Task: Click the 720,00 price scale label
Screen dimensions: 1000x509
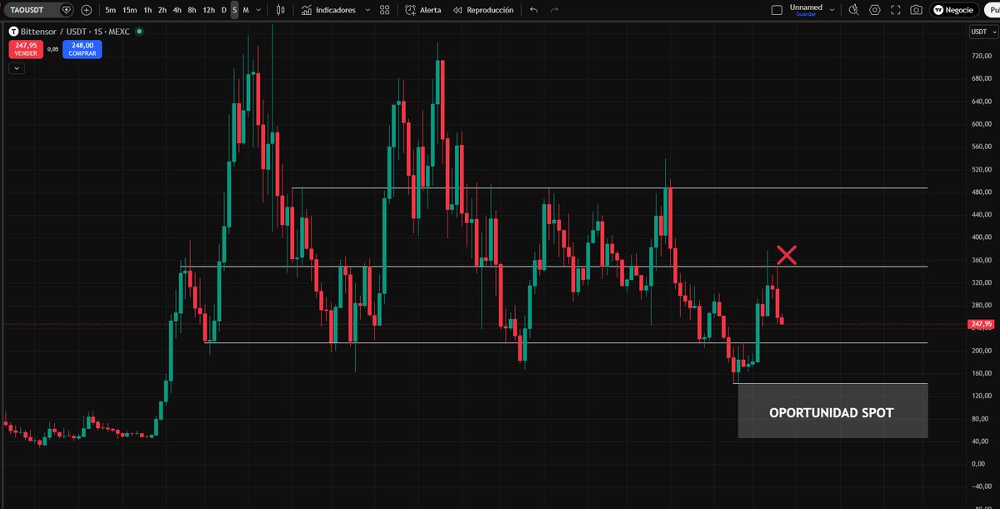Action: (982, 56)
